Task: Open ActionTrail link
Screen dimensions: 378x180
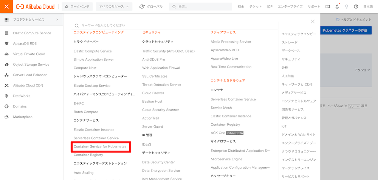Action: [150, 118]
